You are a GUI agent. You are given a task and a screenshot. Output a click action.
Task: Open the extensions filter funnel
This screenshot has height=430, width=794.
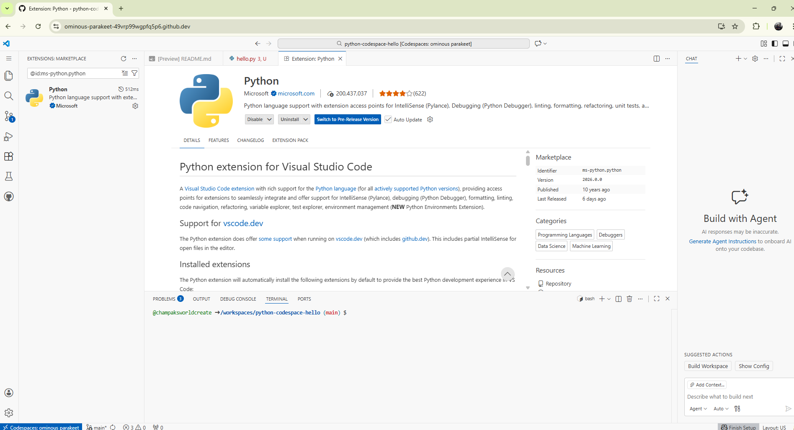134,73
